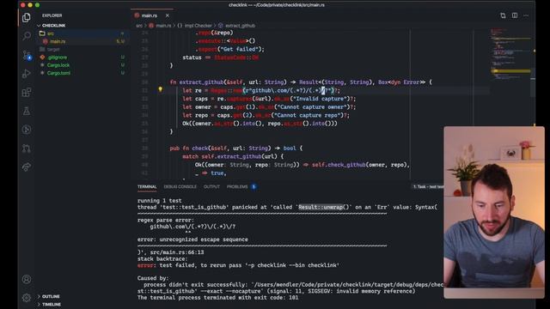The image size is (550, 309).
Task: Click the src/main.rs:66:13 terminal link
Action: [x=177, y=252]
